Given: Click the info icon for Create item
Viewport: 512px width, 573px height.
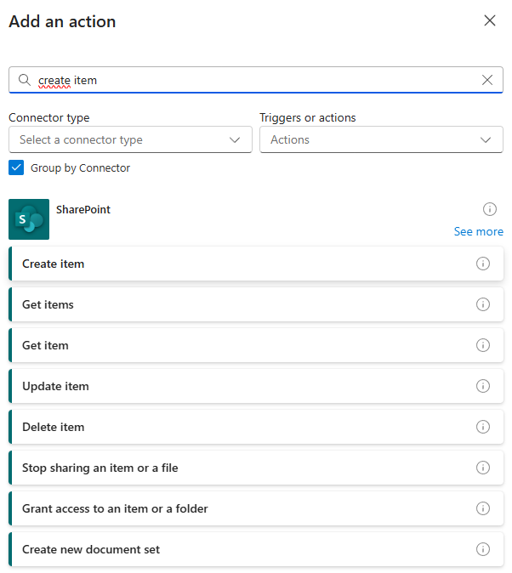Looking at the screenshot, I should click(483, 264).
